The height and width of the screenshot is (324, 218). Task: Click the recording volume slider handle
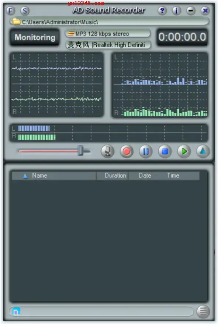pos(80,150)
